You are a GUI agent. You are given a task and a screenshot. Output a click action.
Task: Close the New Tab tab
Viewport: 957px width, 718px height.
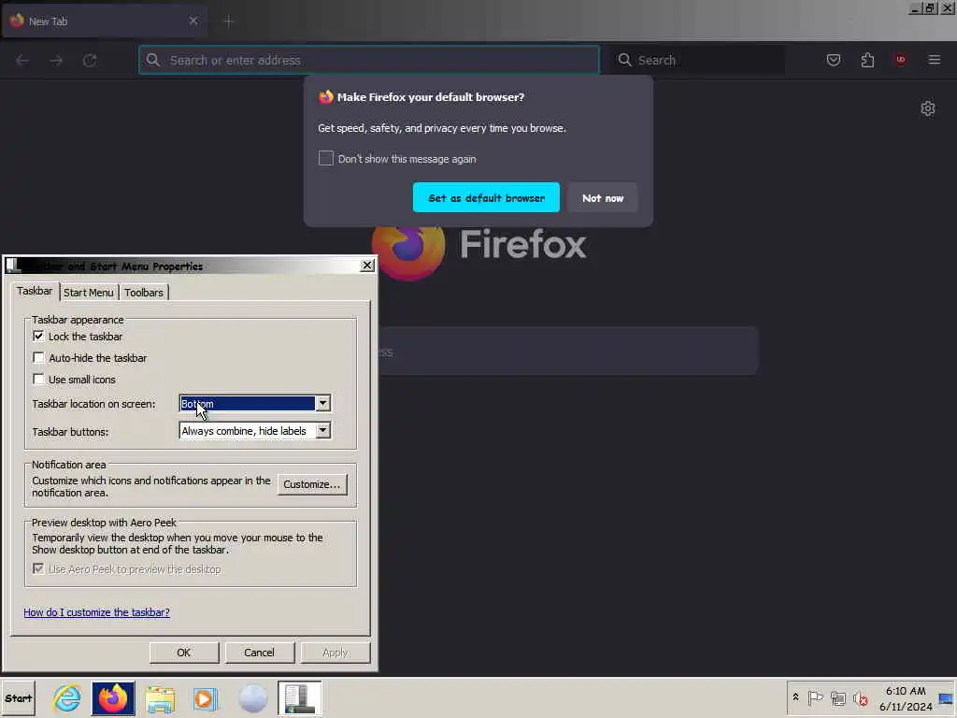[x=193, y=21]
